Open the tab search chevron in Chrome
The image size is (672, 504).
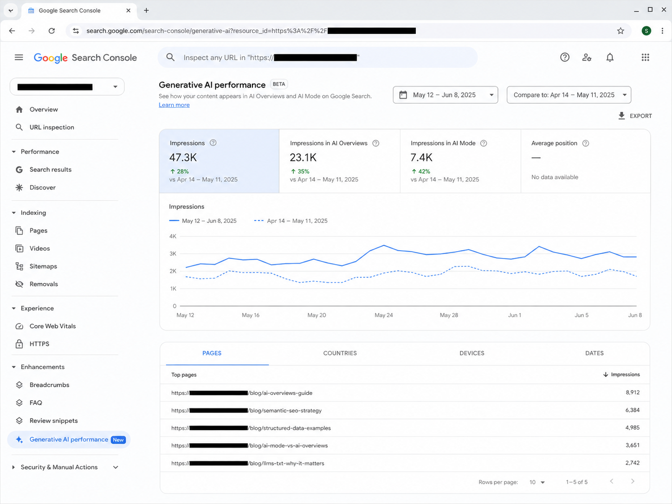click(11, 10)
